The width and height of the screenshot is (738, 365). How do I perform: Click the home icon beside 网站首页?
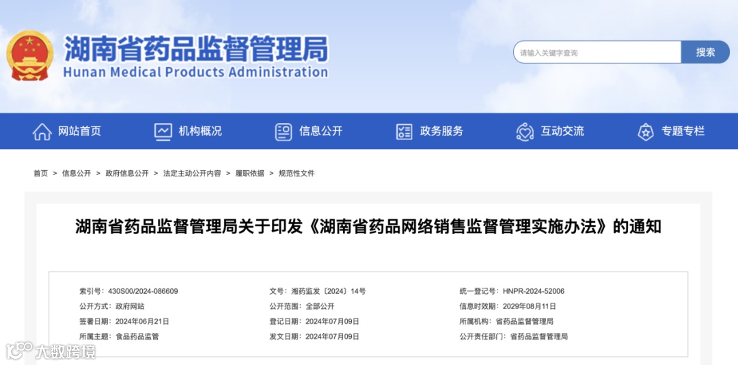(x=42, y=131)
